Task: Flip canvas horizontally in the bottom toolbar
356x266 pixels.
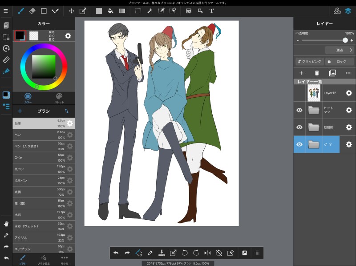Action: [207, 253]
